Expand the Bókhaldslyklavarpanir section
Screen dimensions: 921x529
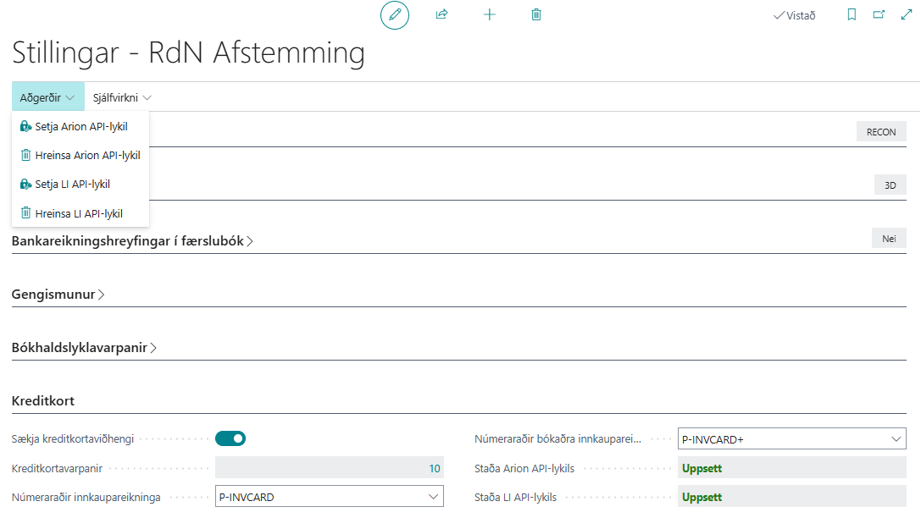click(84, 348)
